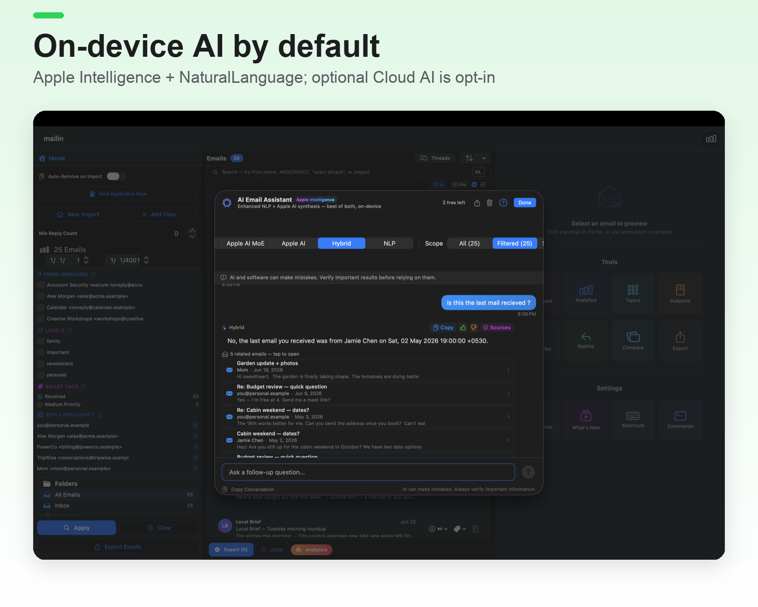758x607 pixels.
Task: Open the help question mark icon
Action: 503,203
